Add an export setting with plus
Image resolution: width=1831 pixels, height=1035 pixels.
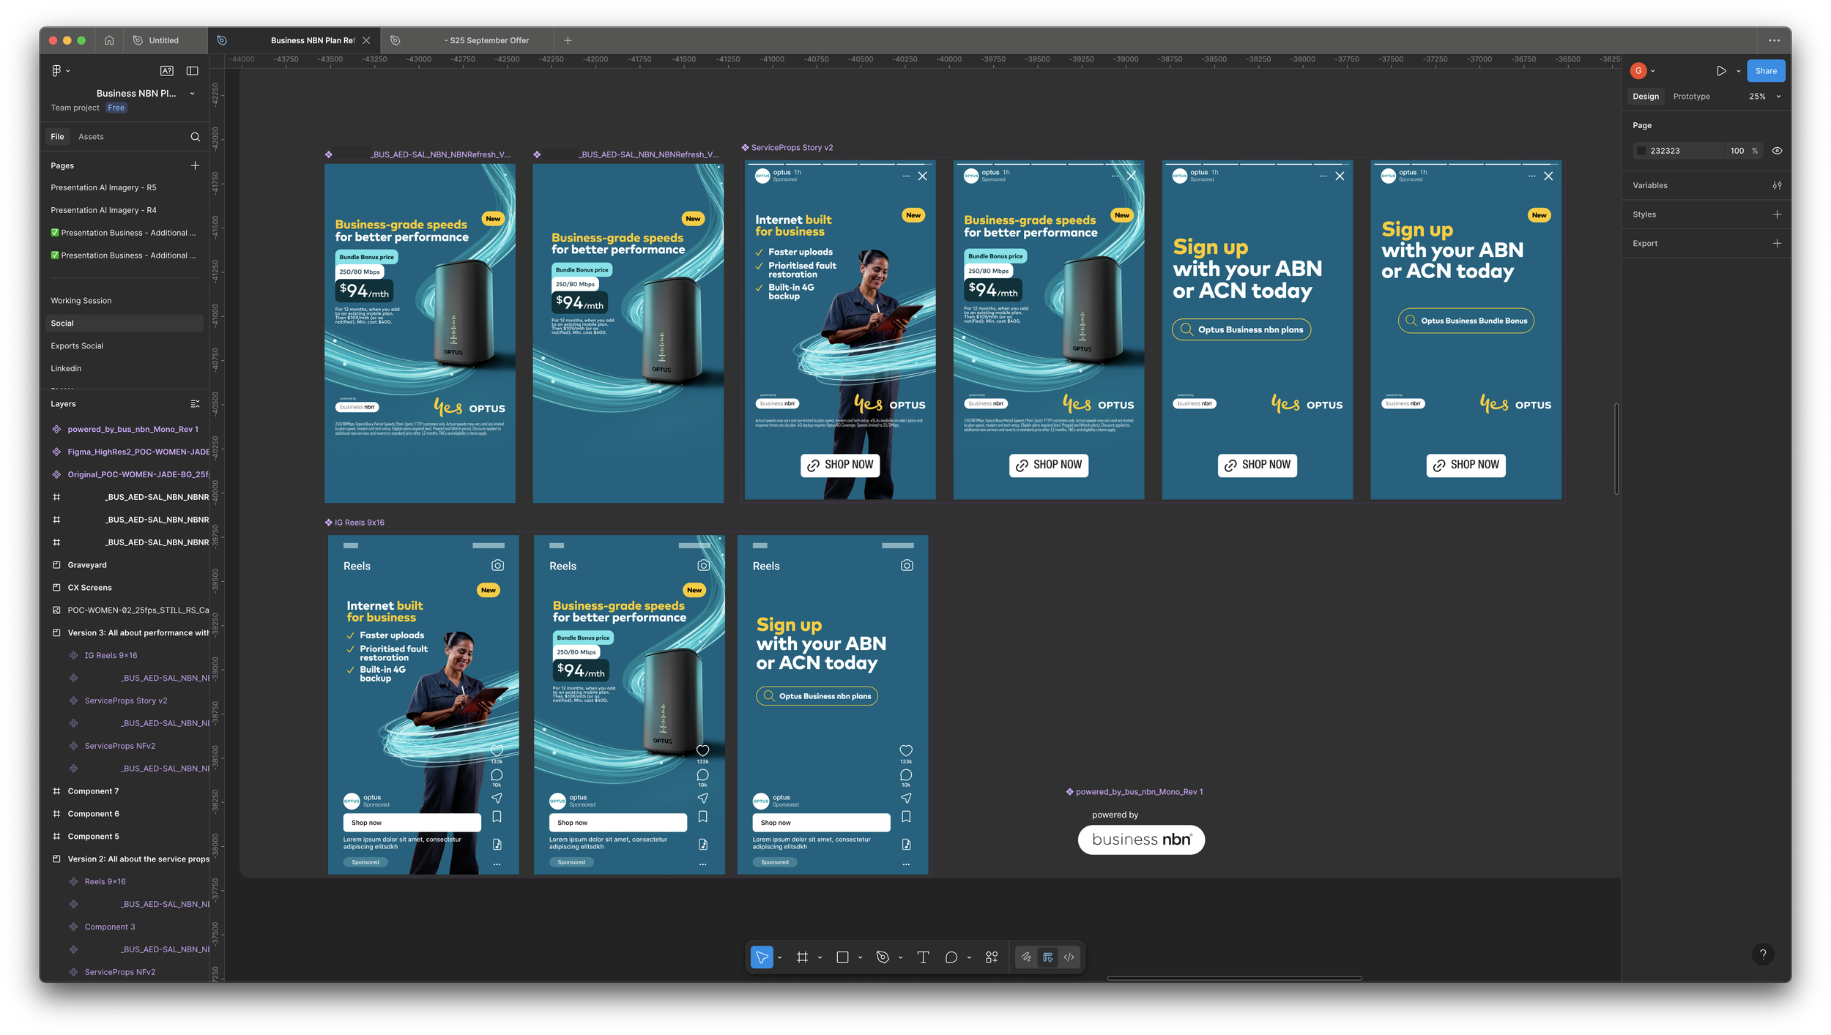coord(1777,244)
